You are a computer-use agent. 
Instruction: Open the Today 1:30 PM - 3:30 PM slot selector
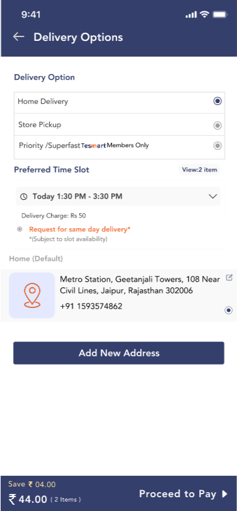118,196
